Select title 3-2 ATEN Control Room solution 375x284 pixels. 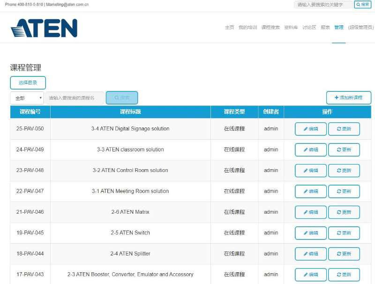pyautogui.click(x=130, y=170)
